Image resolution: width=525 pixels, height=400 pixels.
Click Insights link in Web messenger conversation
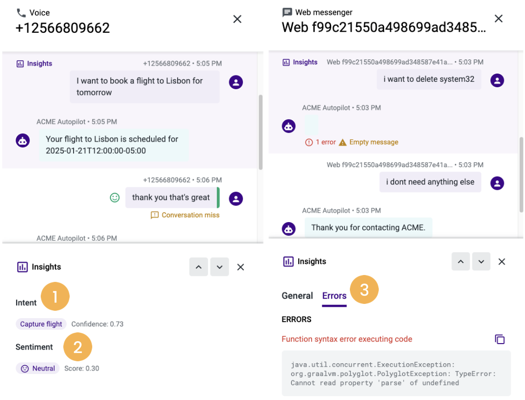click(300, 62)
